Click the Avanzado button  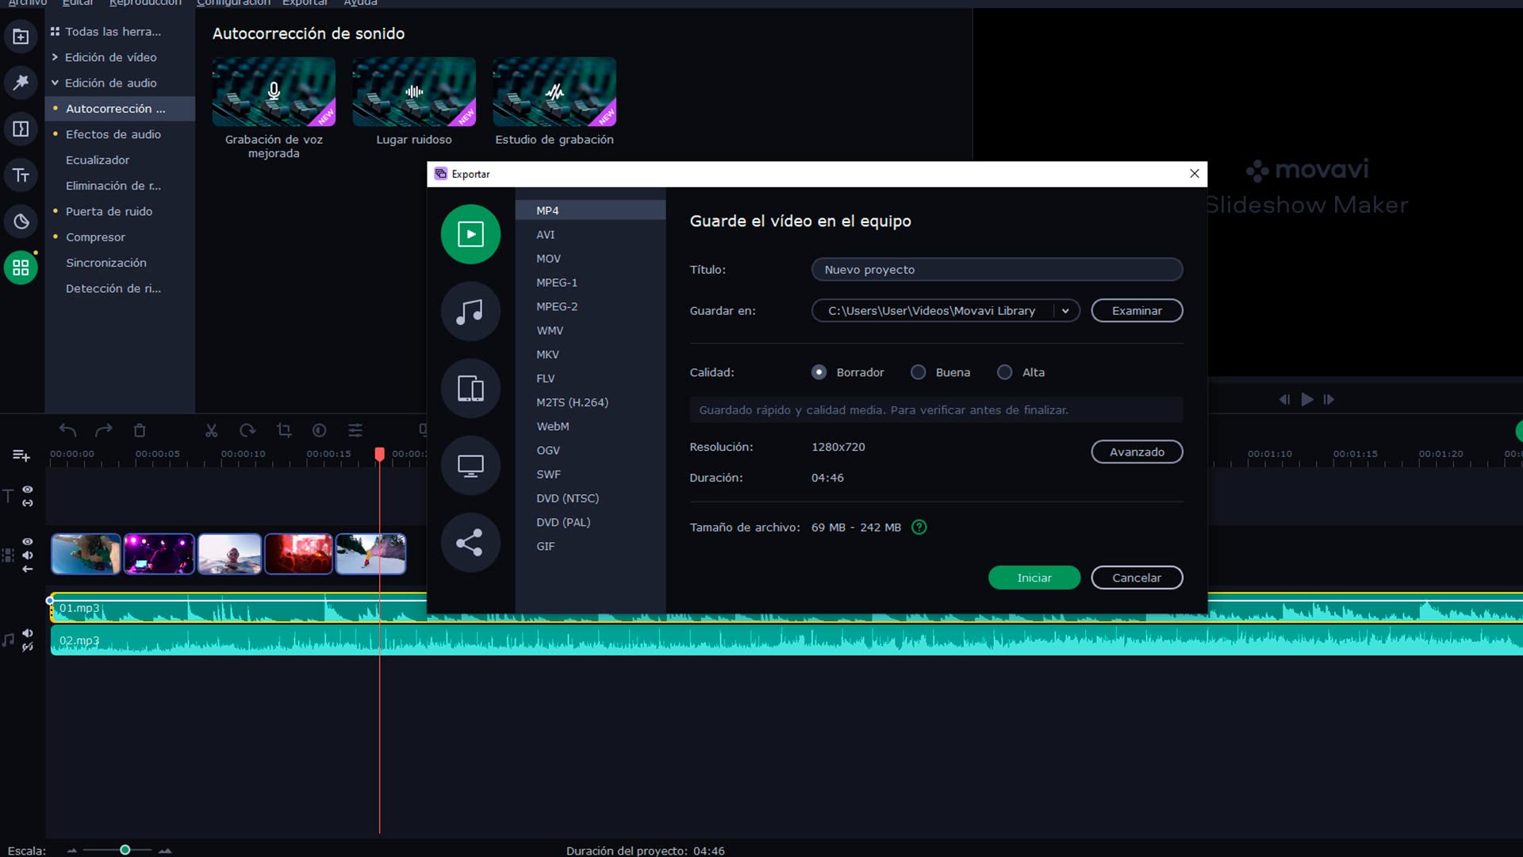(1137, 452)
